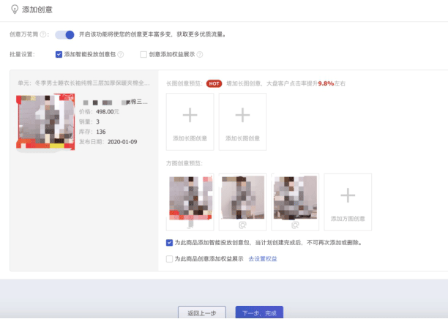Click the 返回上一步 button
This screenshot has height=319, width=448.
(202, 312)
